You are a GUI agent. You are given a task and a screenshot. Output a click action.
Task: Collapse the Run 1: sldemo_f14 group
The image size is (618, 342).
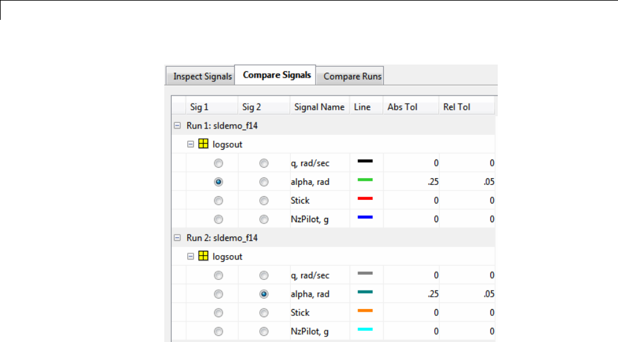click(177, 126)
